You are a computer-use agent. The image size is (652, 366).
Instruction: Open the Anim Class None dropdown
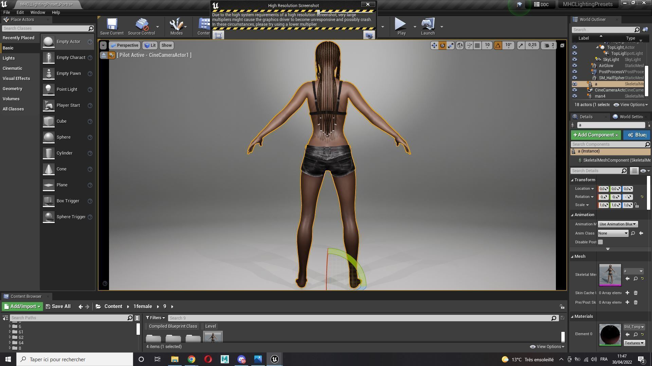tap(613, 233)
